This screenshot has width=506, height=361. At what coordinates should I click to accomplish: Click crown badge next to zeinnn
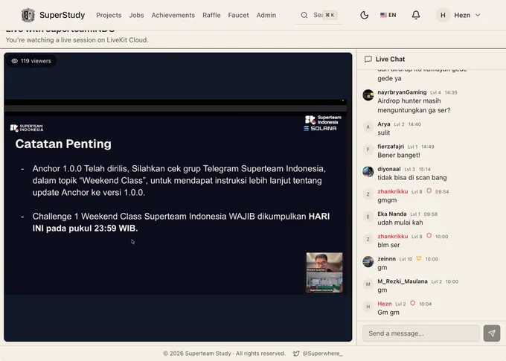[418, 258]
